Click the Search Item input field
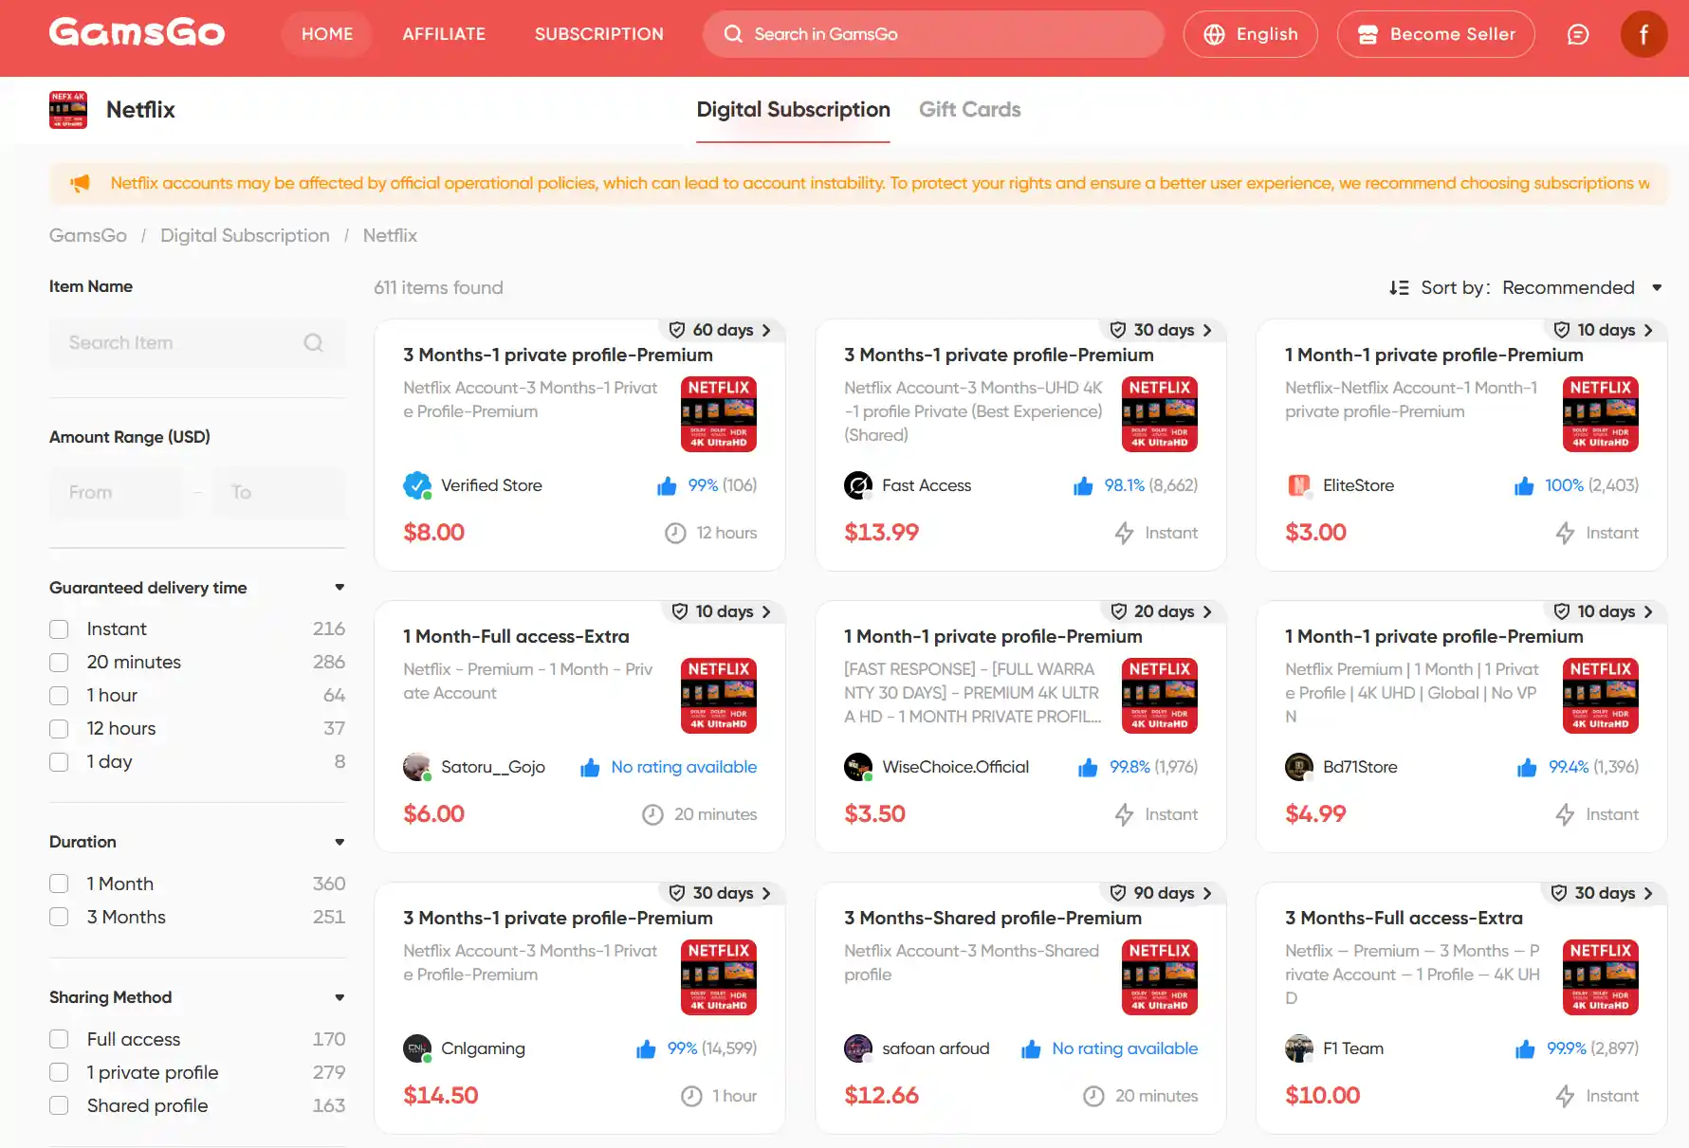This screenshot has width=1689, height=1148. tap(197, 342)
